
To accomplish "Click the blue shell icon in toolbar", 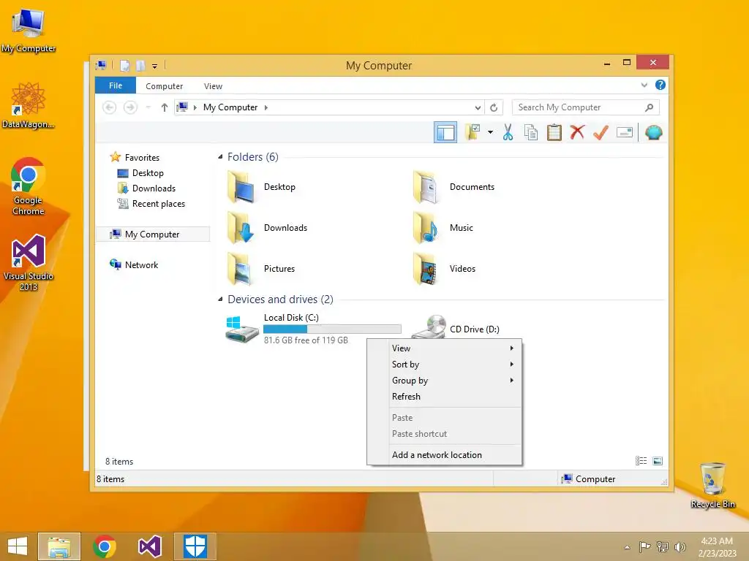I will tap(653, 133).
